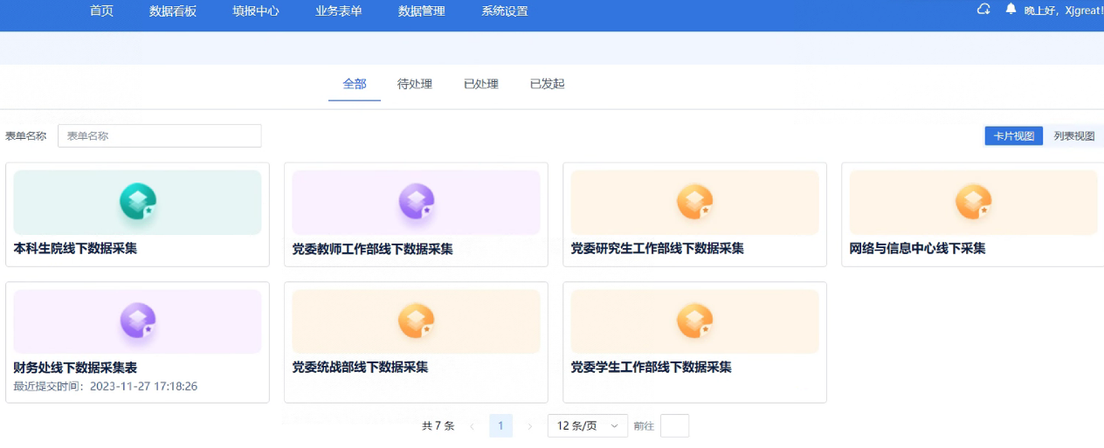Go to next page arrow in pagination
Screen dimensions: 1104x448
click(529, 426)
